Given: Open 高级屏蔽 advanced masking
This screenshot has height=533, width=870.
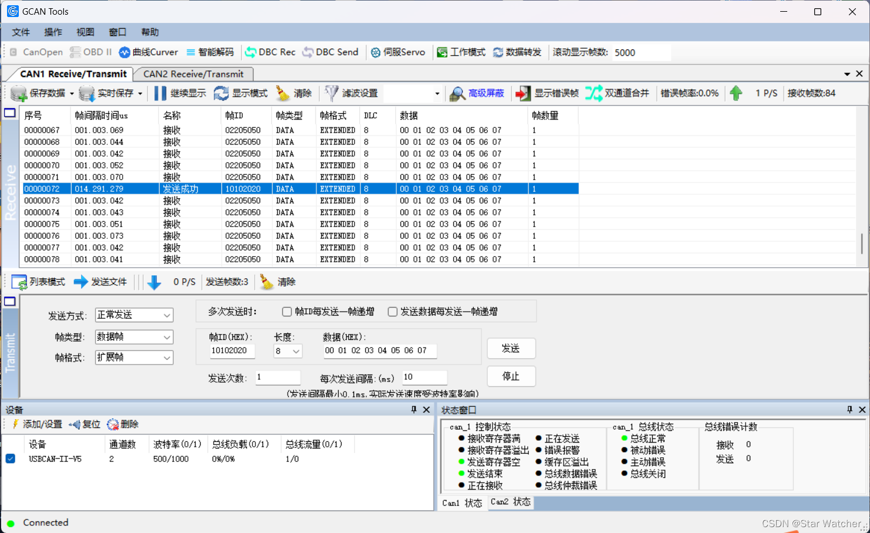Looking at the screenshot, I should 477,93.
